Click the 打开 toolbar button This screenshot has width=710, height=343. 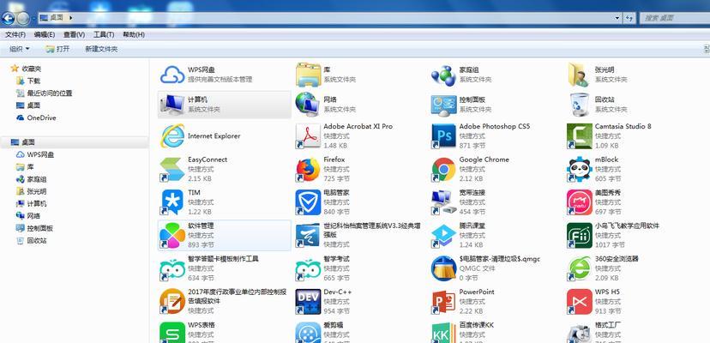tap(57, 49)
